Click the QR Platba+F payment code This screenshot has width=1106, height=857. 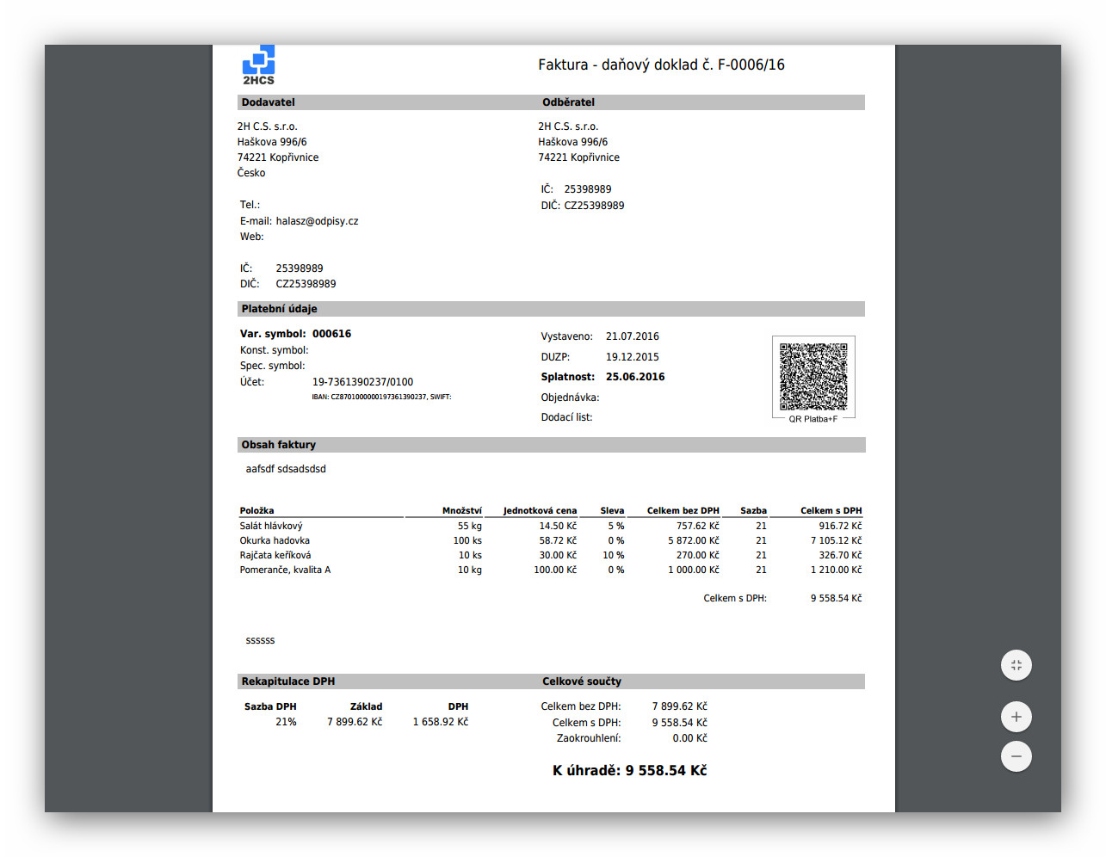click(813, 378)
